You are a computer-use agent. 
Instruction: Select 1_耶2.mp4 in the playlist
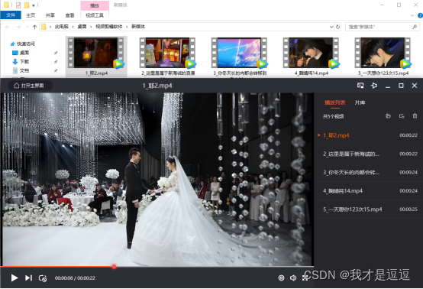(369, 135)
